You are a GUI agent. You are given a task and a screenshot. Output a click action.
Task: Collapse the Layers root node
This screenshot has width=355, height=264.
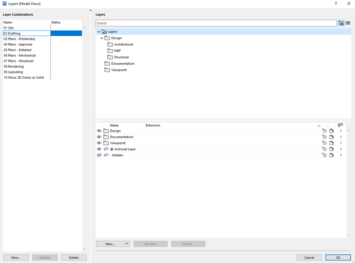pyautogui.click(x=99, y=31)
